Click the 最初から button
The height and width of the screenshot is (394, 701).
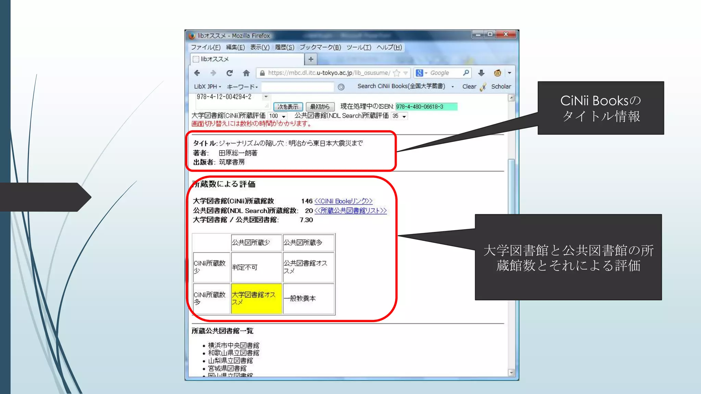click(320, 107)
